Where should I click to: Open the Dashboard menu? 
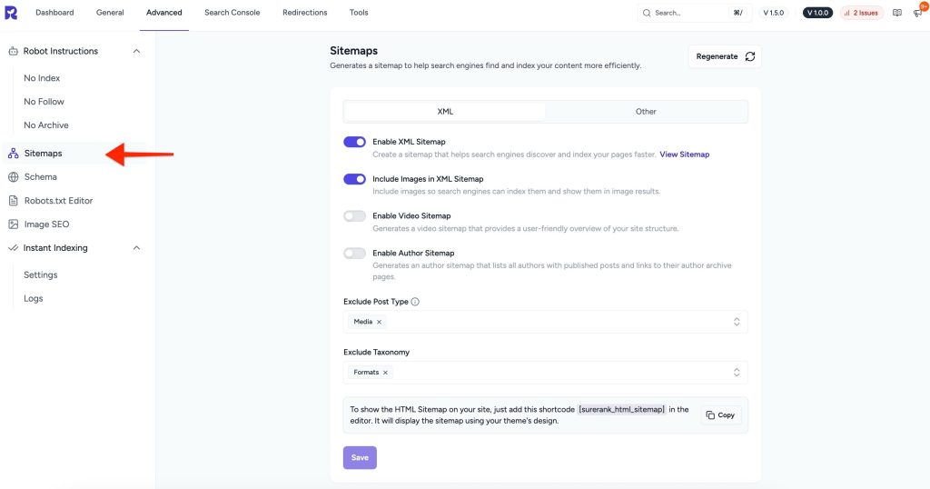(x=54, y=13)
